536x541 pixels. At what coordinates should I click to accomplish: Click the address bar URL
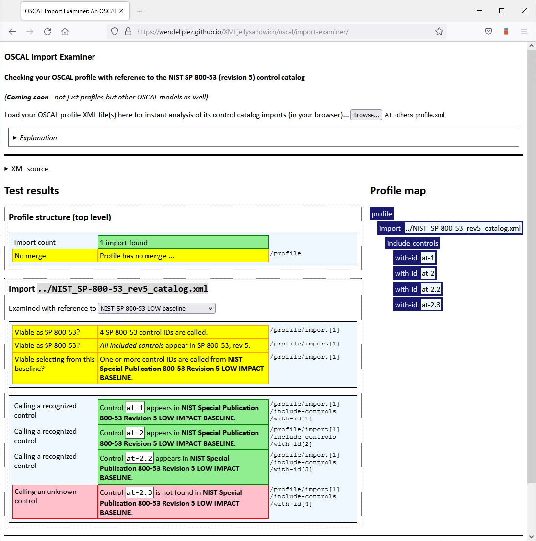(x=242, y=32)
